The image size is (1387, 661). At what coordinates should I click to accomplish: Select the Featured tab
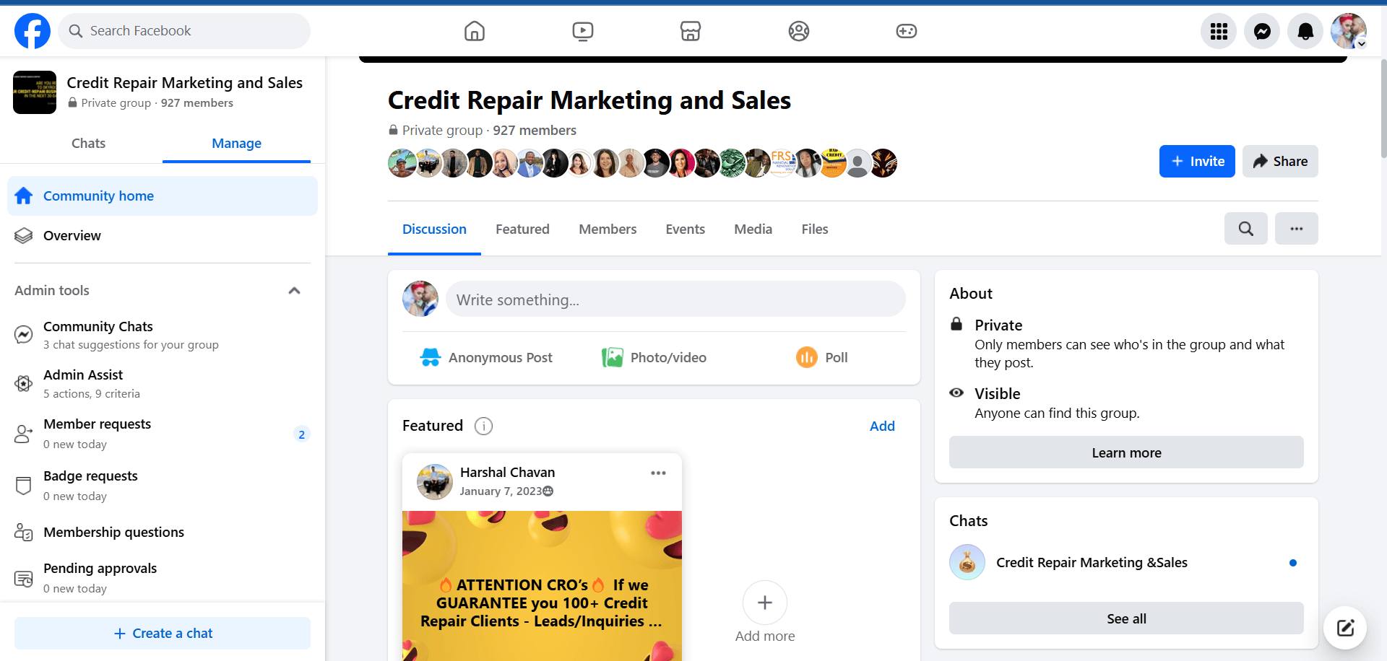[x=522, y=229]
